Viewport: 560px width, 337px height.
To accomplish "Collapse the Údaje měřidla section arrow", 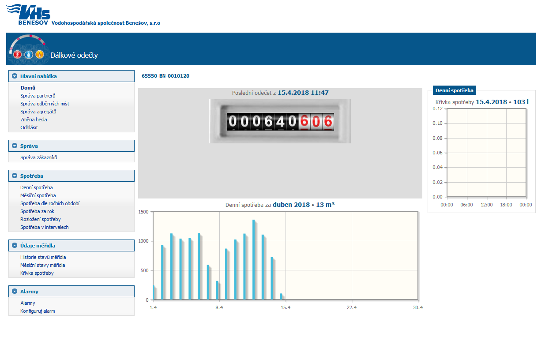I will click(x=15, y=246).
